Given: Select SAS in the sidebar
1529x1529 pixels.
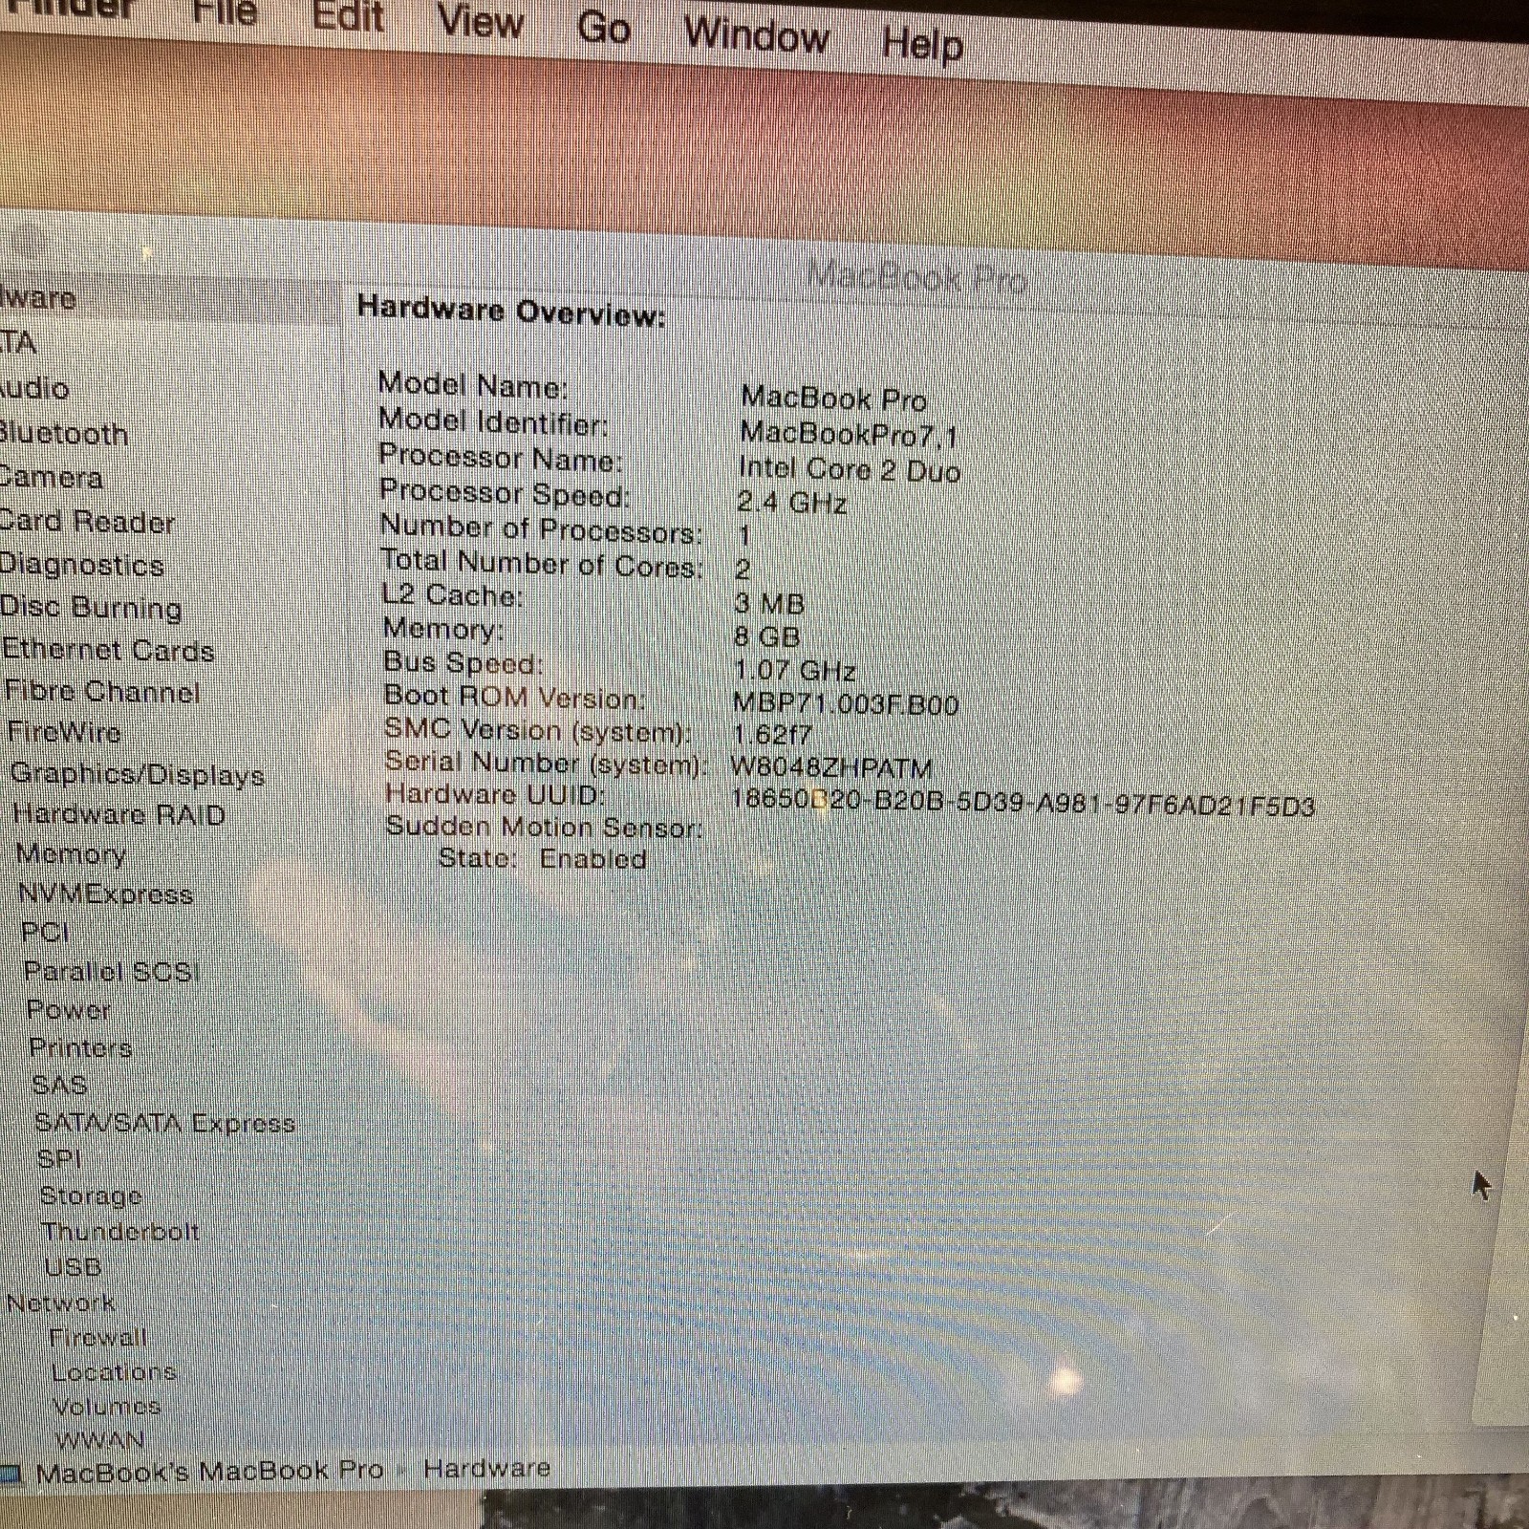Looking at the screenshot, I should point(60,1085).
